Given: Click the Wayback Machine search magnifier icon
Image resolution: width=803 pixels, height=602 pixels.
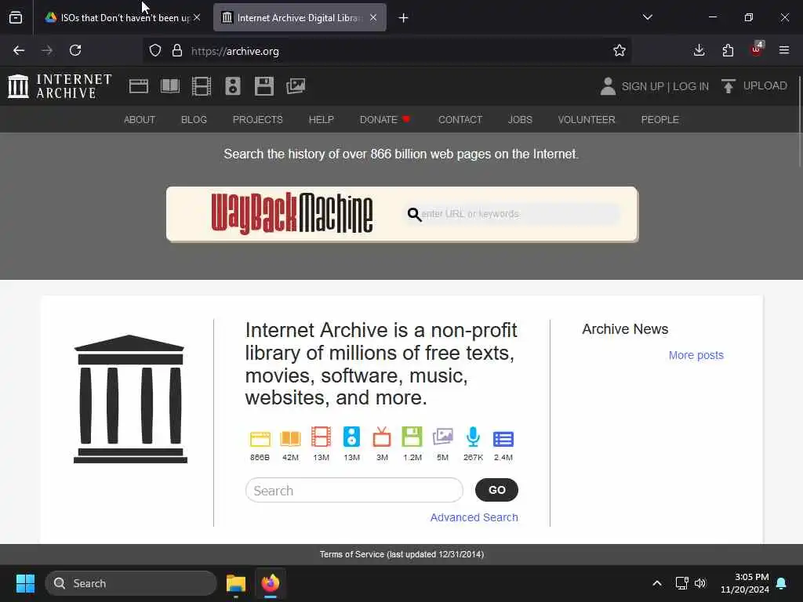Looking at the screenshot, I should click(x=414, y=215).
